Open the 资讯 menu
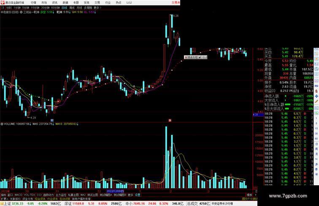The height and width of the screenshot is (206, 319). click(x=55, y=3)
